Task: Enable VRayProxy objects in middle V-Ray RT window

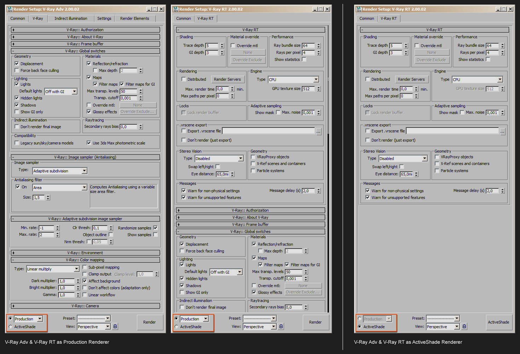Action: [x=253, y=157]
